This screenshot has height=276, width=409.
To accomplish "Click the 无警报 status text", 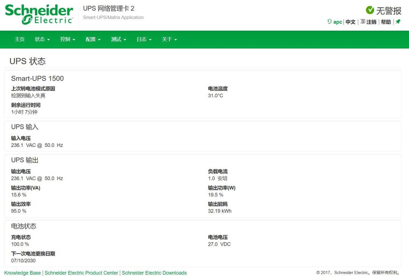I will (389, 11).
